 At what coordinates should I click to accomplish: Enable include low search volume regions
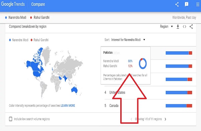[11, 119]
